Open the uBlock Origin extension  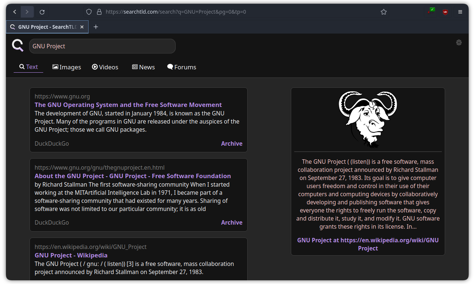point(445,12)
